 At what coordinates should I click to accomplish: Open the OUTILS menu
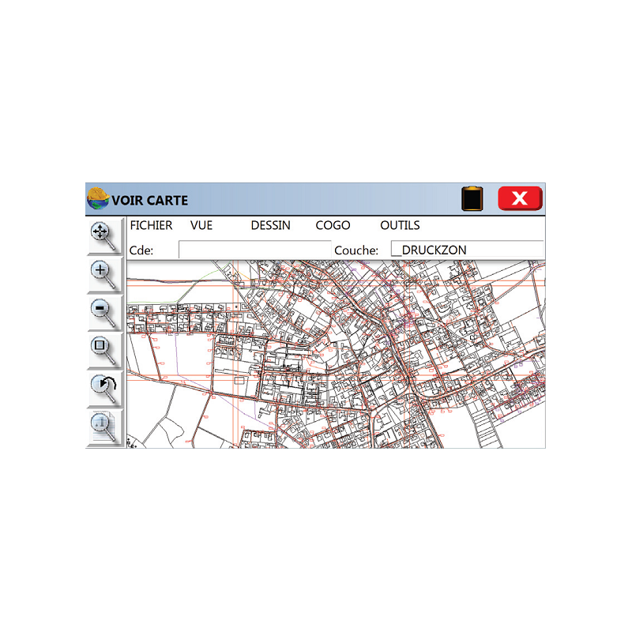click(x=400, y=225)
